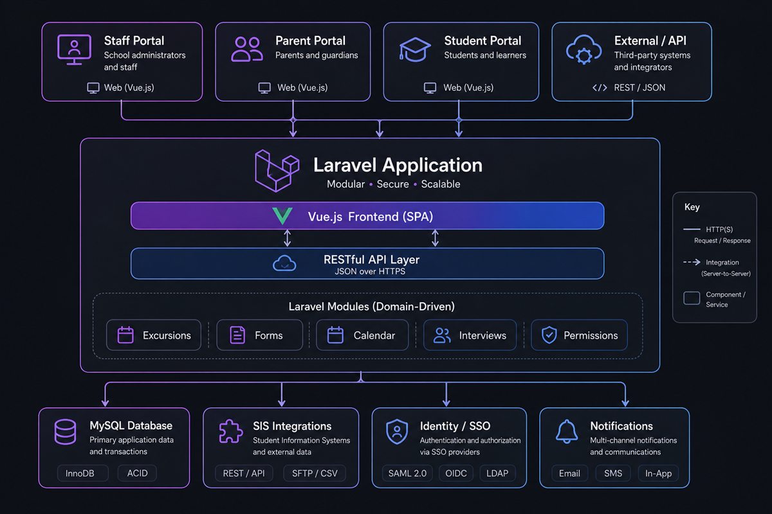Click the Notifications bell icon

coord(566,432)
